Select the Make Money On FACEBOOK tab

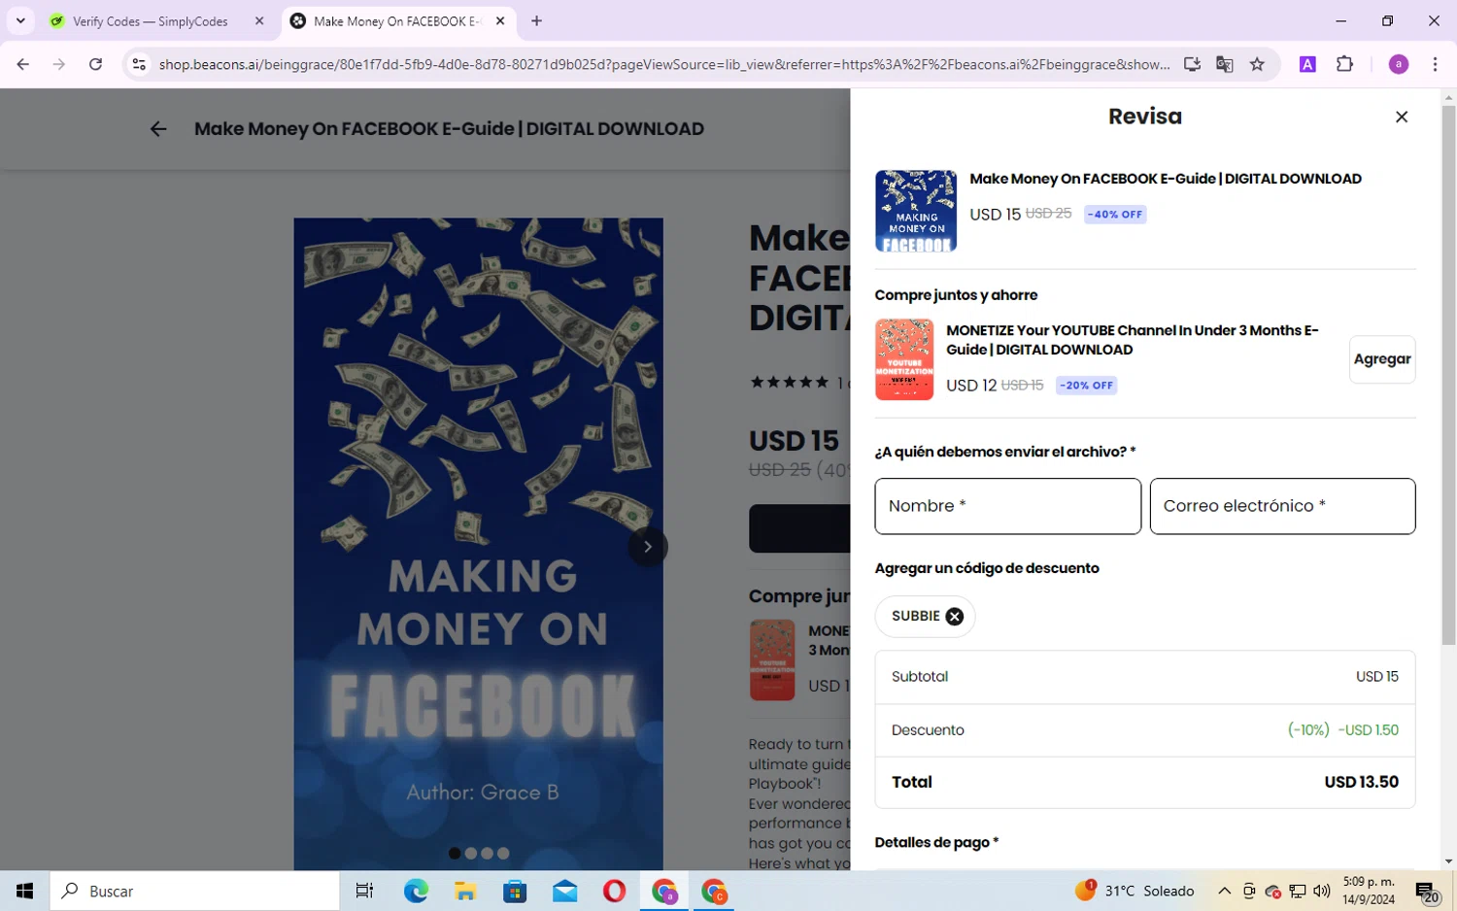tap(397, 21)
